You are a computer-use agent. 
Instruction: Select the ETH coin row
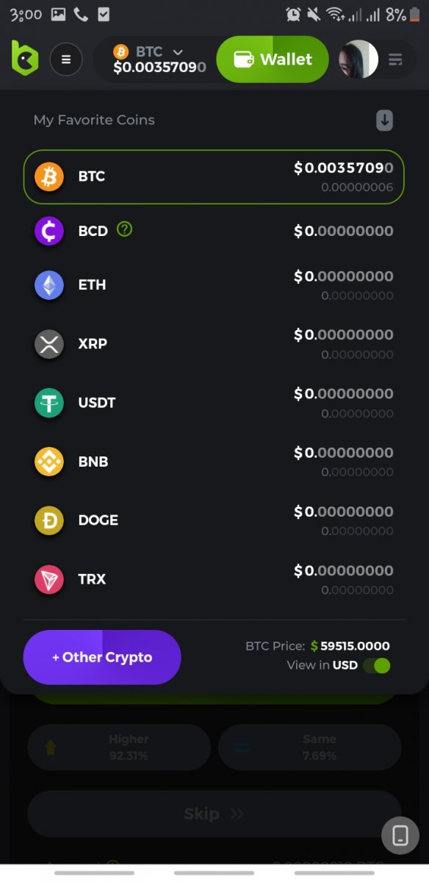(x=214, y=285)
